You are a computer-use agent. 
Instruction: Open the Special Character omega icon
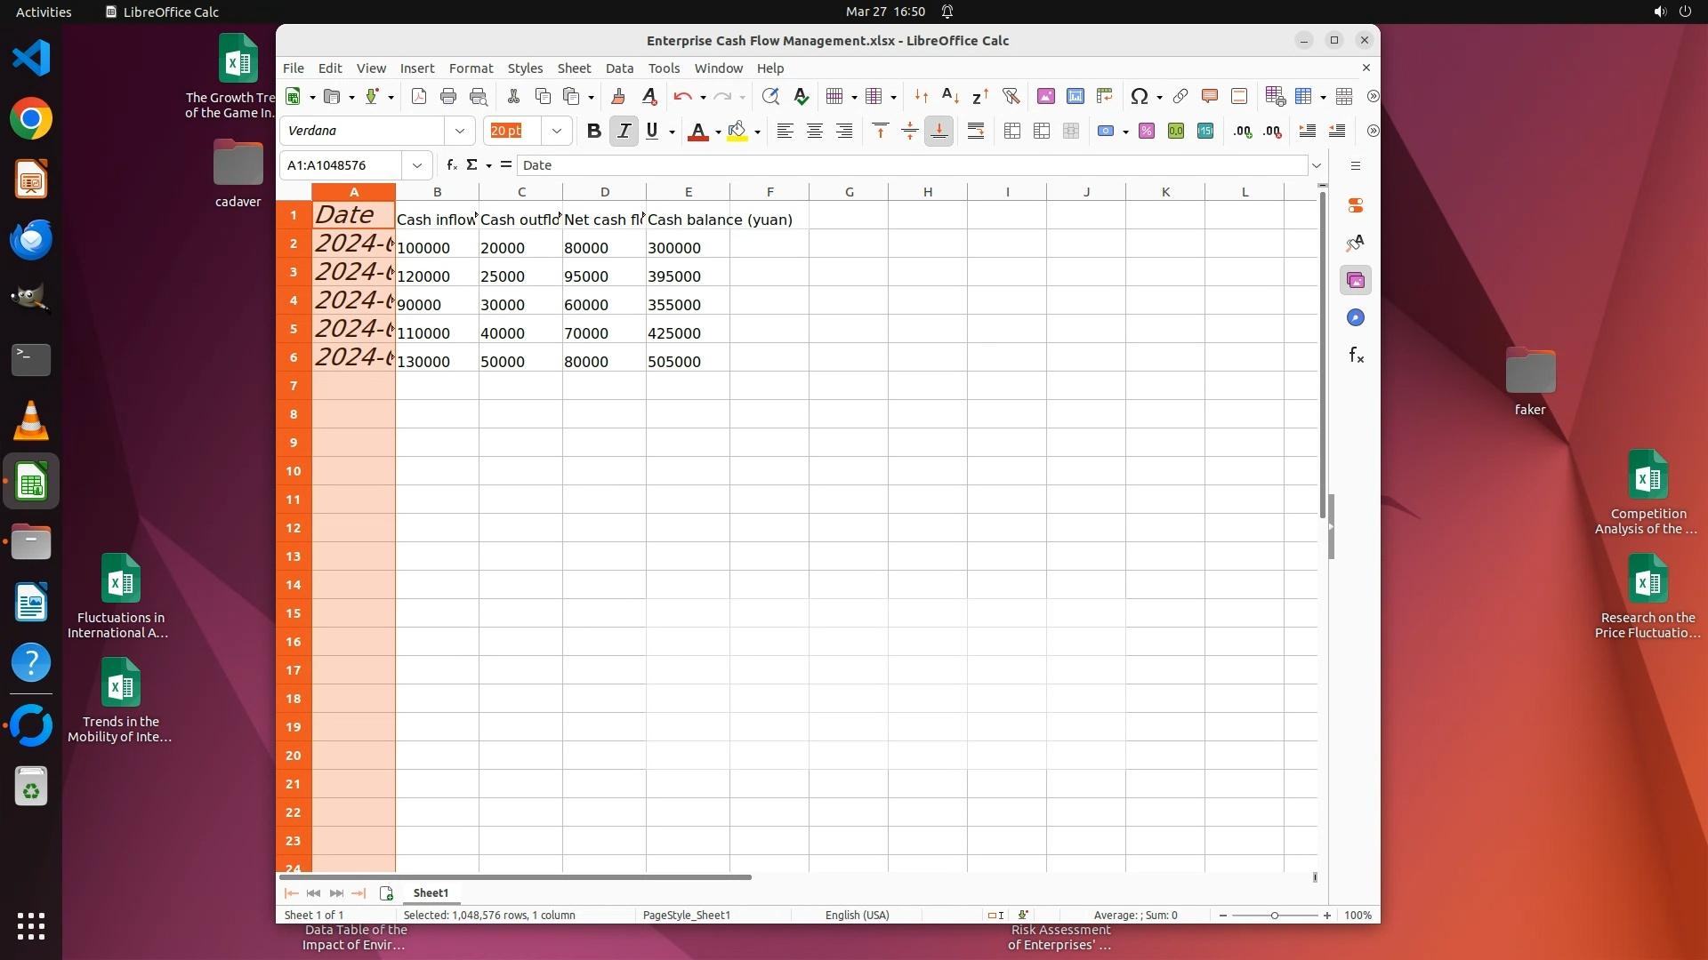coord(1138,97)
